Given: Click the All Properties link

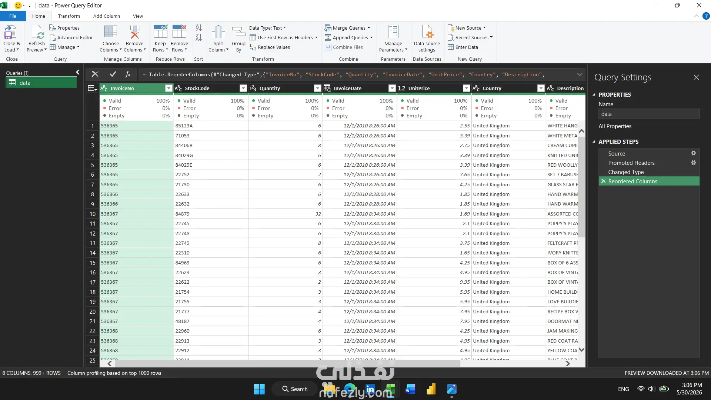Looking at the screenshot, I should point(615,126).
